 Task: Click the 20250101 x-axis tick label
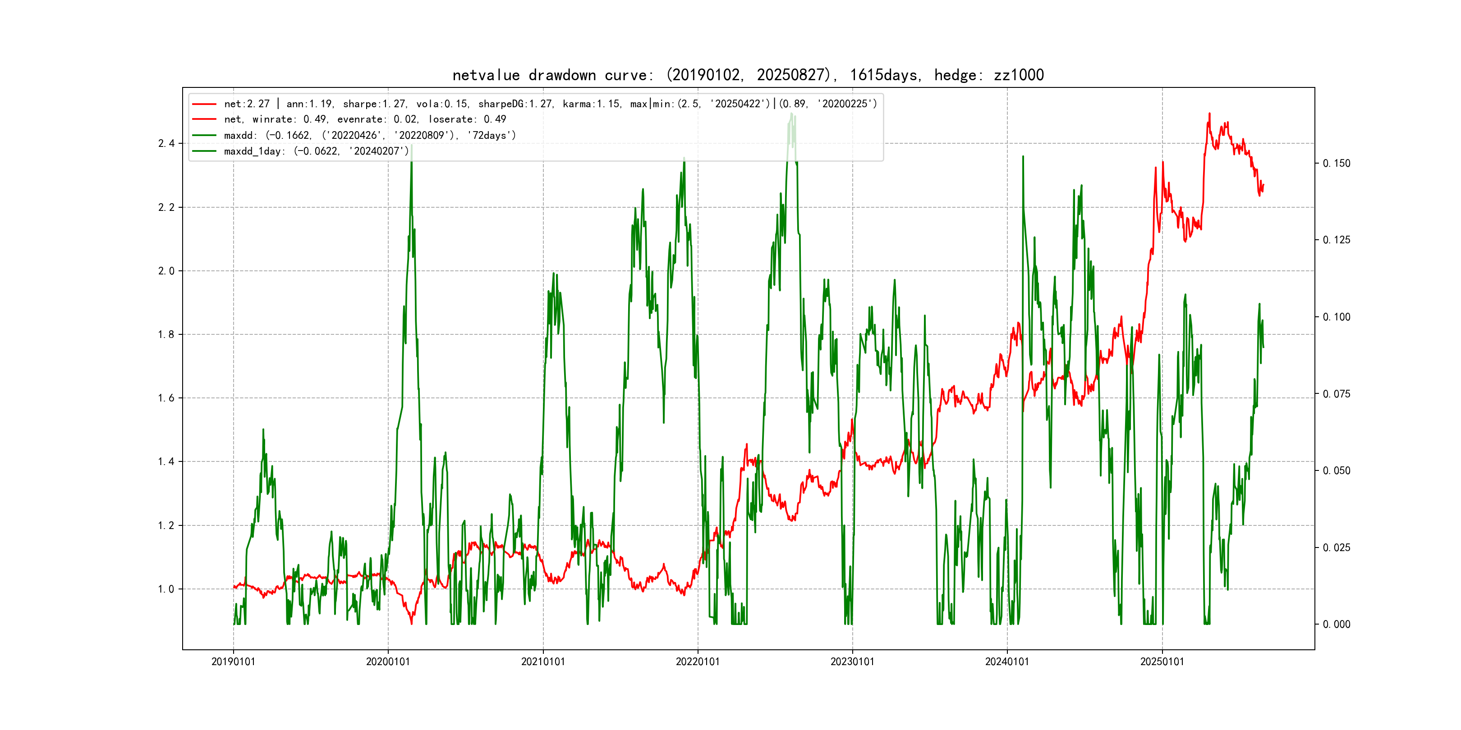pos(1162,662)
